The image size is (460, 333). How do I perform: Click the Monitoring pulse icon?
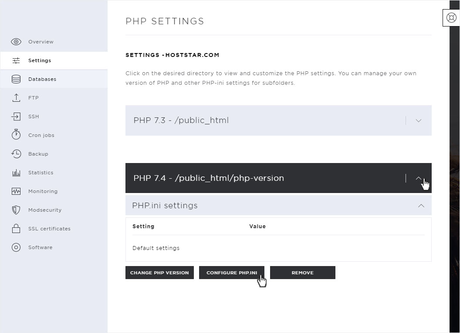pyautogui.click(x=16, y=191)
